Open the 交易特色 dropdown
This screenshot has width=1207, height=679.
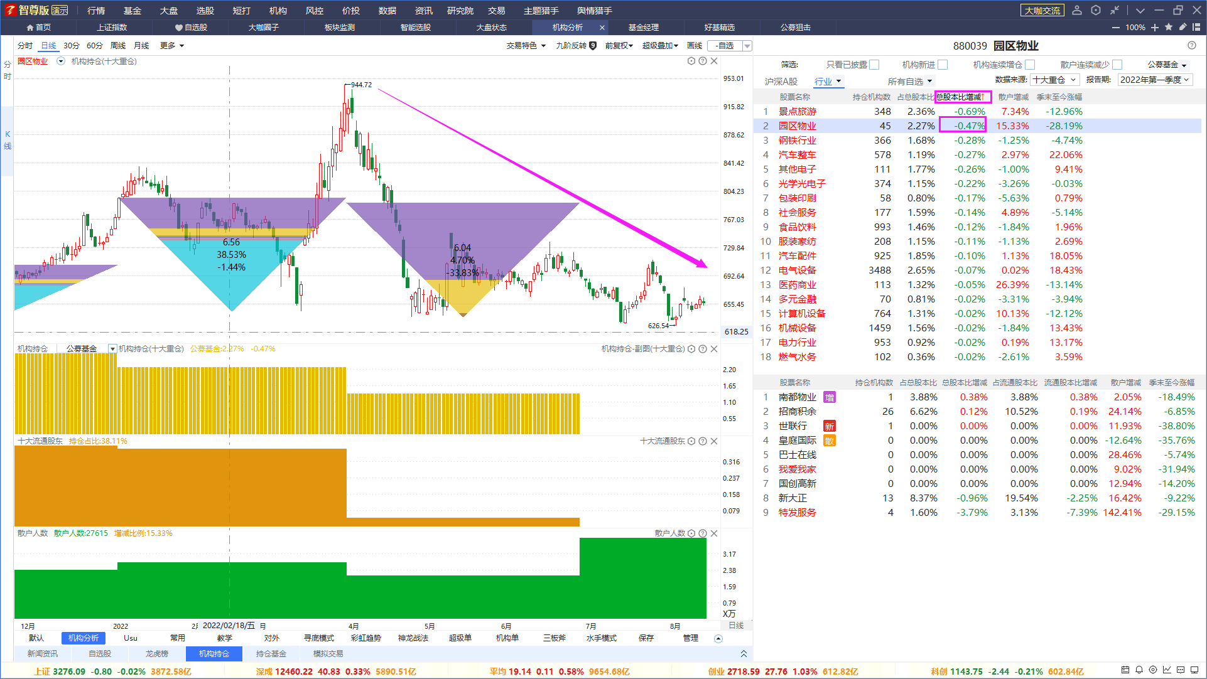(x=526, y=45)
